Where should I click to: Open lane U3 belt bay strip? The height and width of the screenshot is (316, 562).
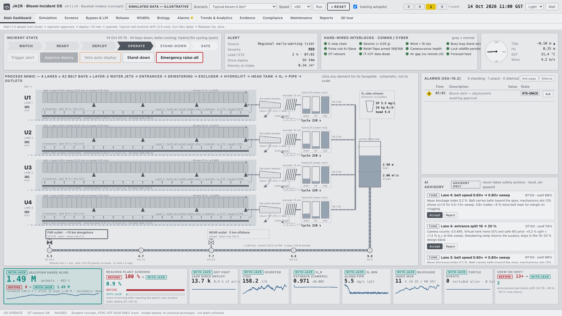coord(145,167)
